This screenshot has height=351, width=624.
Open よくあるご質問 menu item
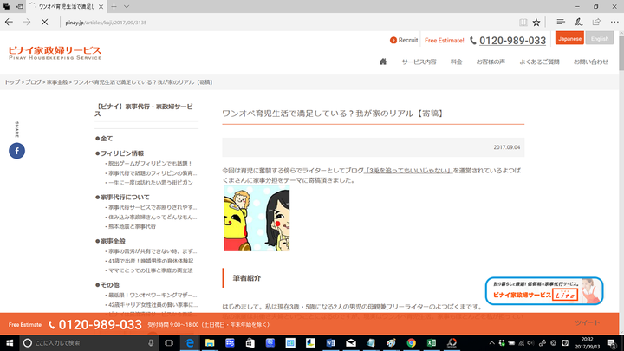(x=539, y=62)
